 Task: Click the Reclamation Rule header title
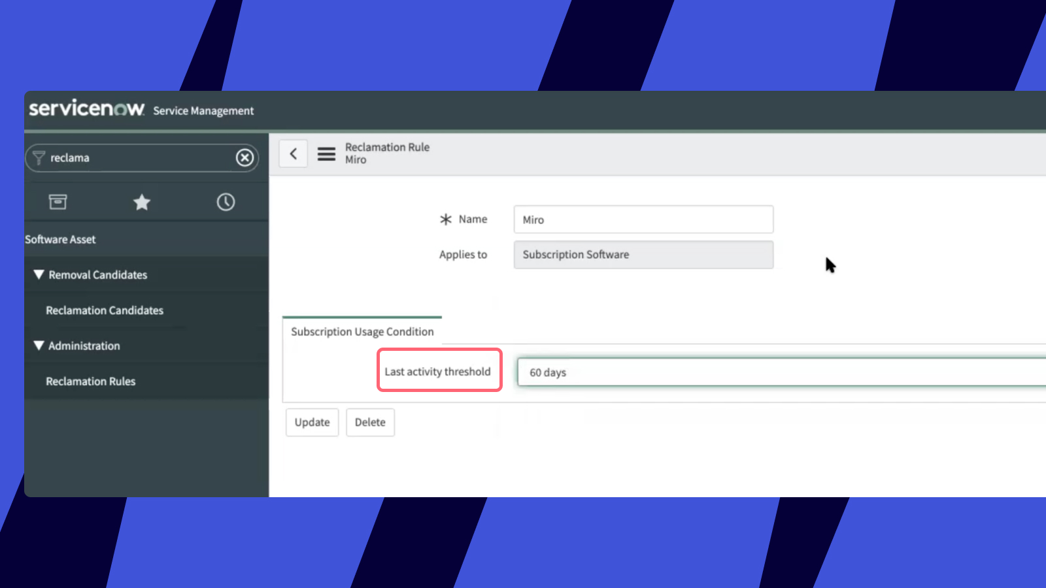[387, 147]
